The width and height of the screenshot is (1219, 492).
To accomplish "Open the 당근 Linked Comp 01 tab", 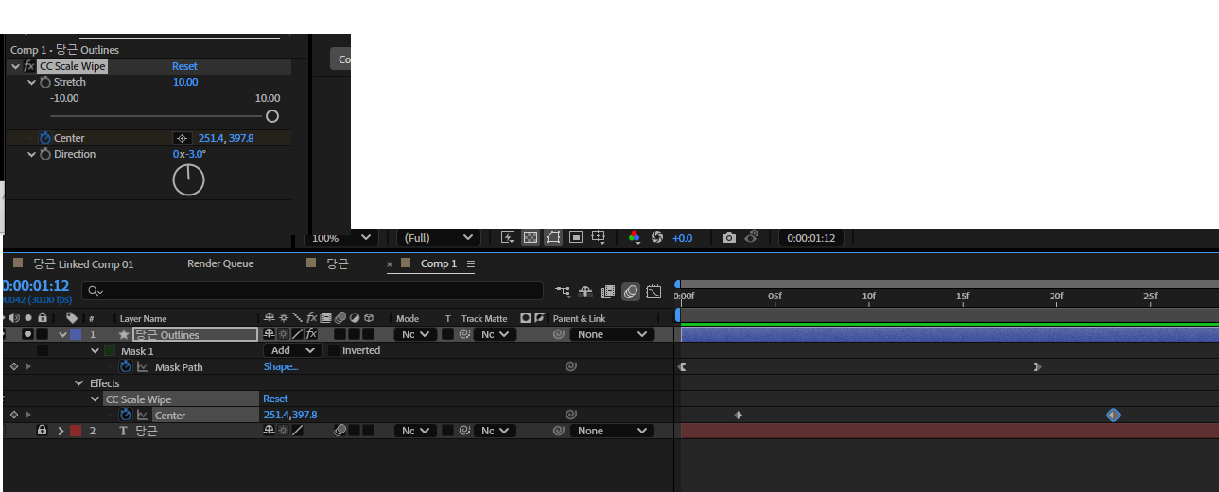I will (82, 264).
